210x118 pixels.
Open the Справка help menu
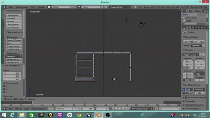42,7
